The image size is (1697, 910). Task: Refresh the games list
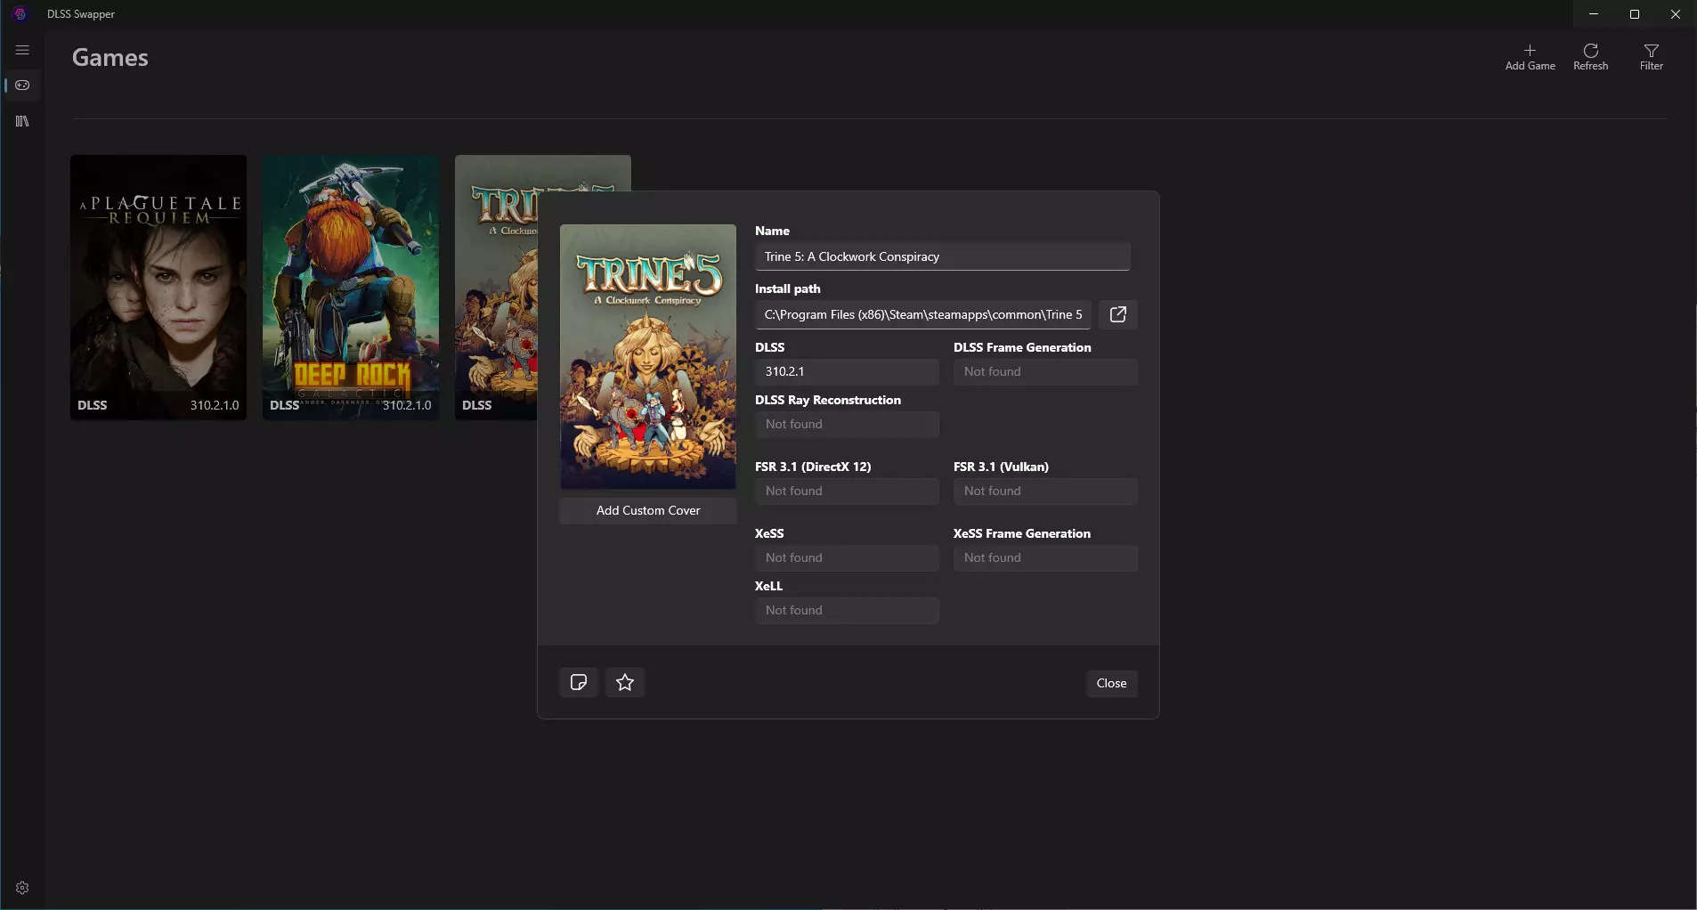click(x=1590, y=56)
